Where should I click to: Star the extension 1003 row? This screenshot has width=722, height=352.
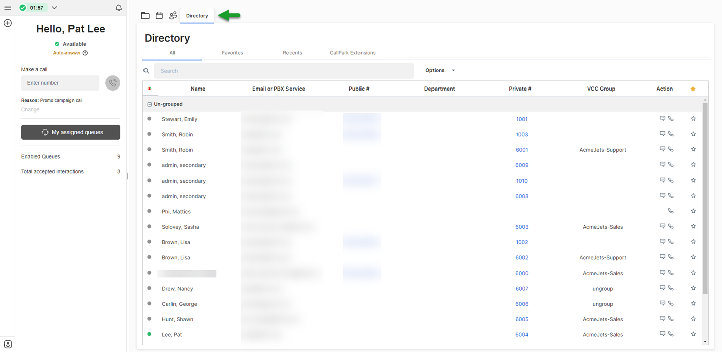693,134
